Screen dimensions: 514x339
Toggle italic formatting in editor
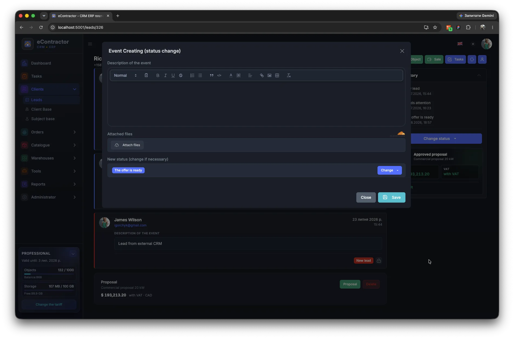tap(165, 75)
